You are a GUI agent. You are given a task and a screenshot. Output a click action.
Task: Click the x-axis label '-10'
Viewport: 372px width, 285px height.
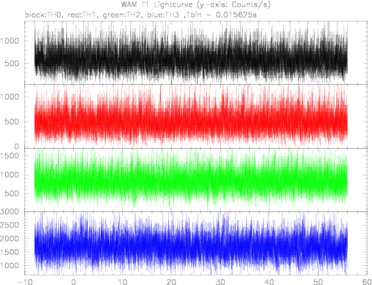tap(25, 282)
